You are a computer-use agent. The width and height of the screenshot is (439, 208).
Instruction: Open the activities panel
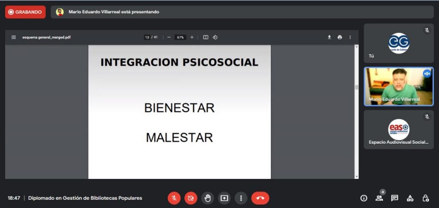(x=410, y=198)
